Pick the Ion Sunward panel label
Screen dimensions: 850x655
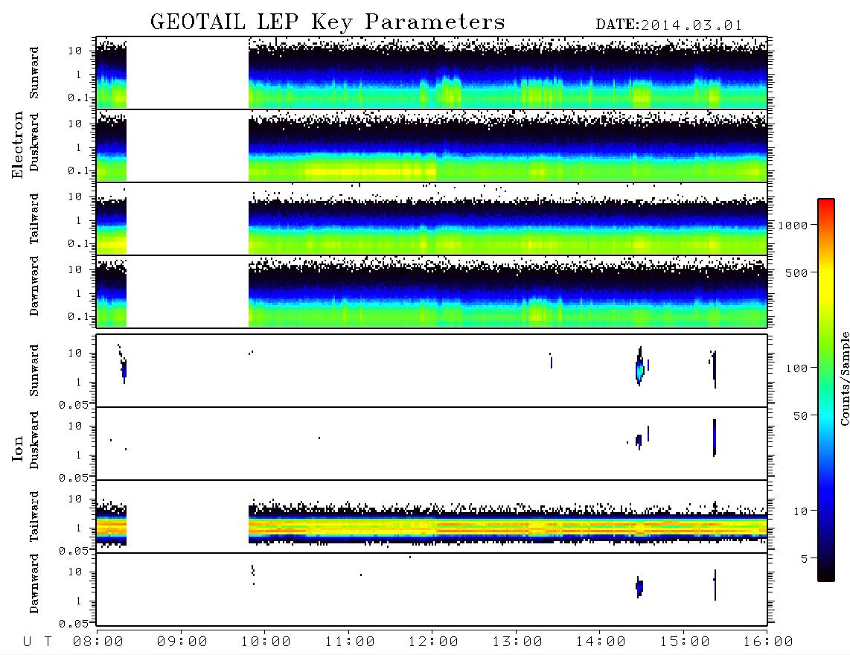click(x=34, y=370)
